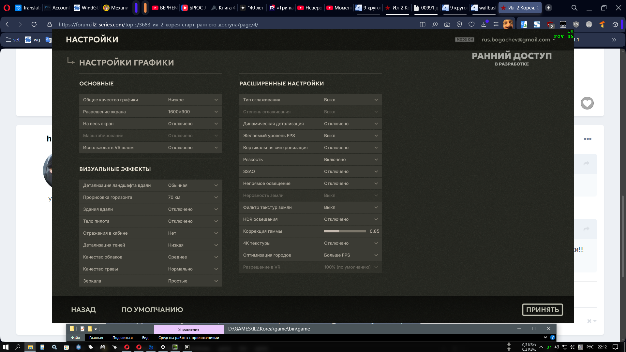Screen dimensions: 626x352
Task: Open the set bookmarks folder
Action: (x=13, y=40)
